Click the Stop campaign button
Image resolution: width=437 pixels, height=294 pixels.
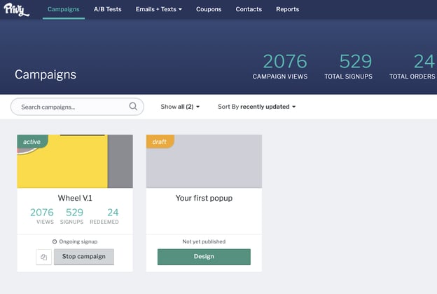(x=84, y=257)
